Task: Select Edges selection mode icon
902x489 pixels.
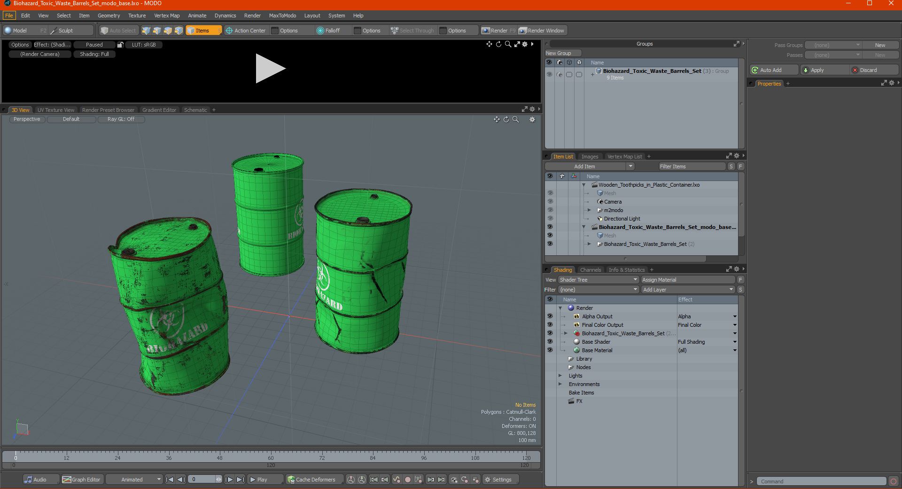Action: click(157, 31)
